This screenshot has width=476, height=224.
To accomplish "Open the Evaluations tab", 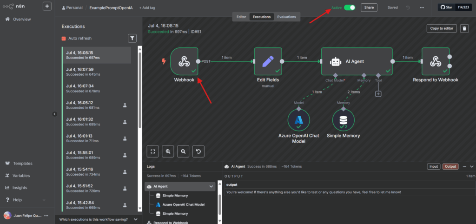I will tap(286, 17).
